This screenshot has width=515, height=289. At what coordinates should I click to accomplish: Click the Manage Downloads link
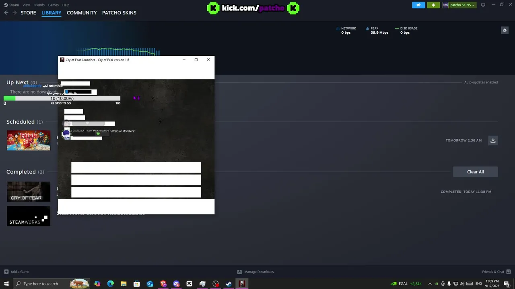click(x=255, y=272)
